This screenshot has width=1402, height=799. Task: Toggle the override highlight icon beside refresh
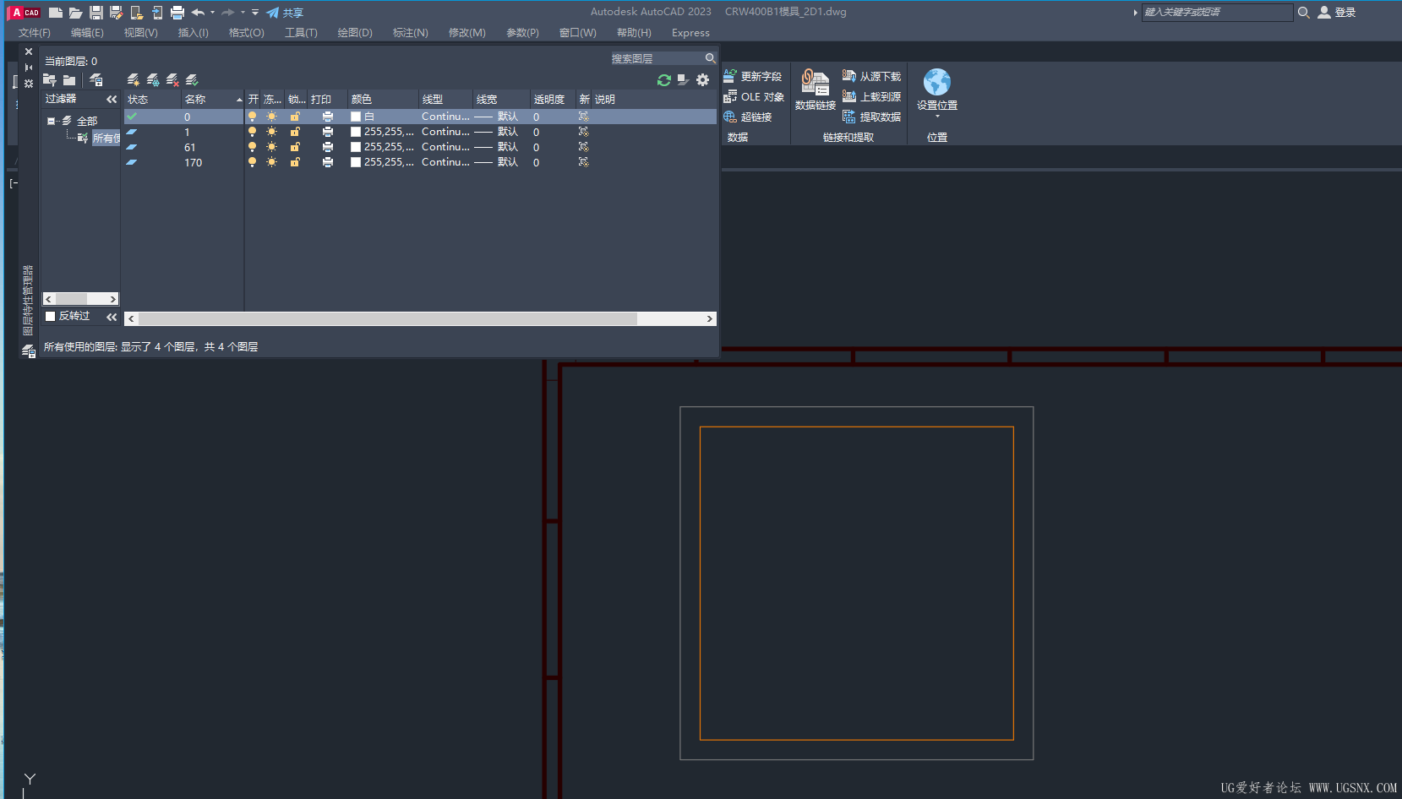[x=684, y=80]
